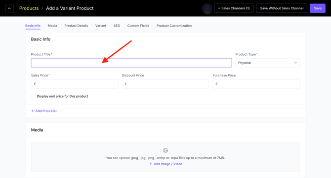Image resolution: width=331 pixels, height=178 pixels.
Task: Click into the Discount Price field
Action: click(x=165, y=84)
